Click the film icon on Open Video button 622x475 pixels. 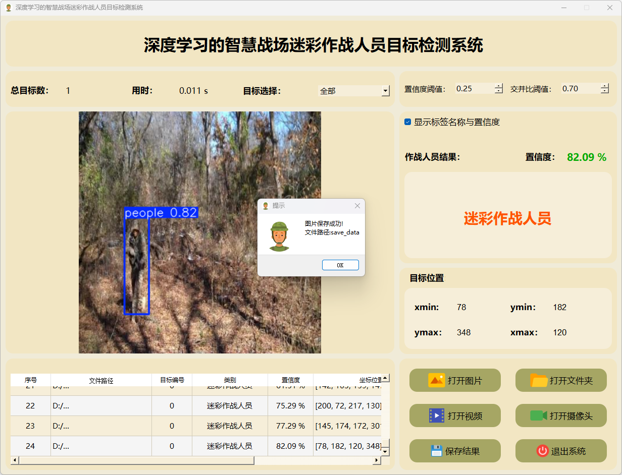coord(436,415)
